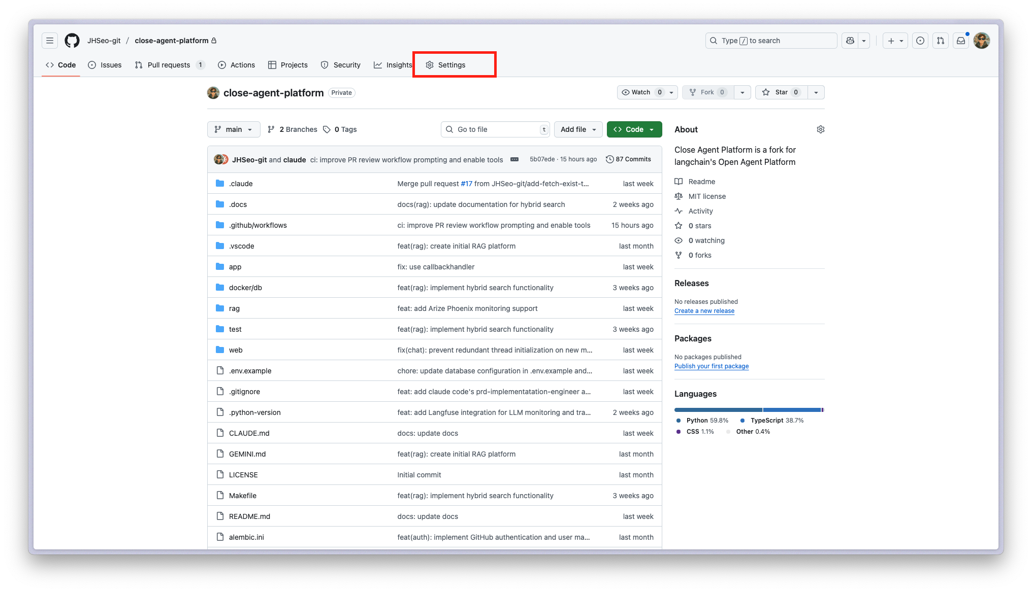Open the green Code dropdown

(634, 129)
